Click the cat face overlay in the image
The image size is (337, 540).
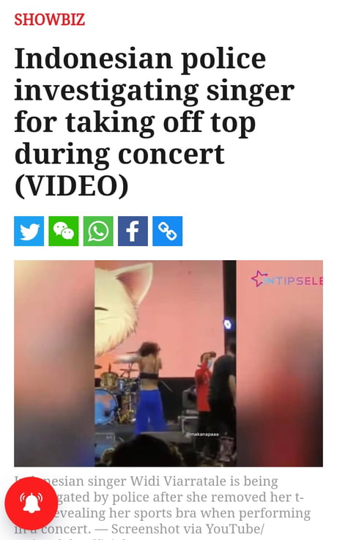(x=119, y=306)
